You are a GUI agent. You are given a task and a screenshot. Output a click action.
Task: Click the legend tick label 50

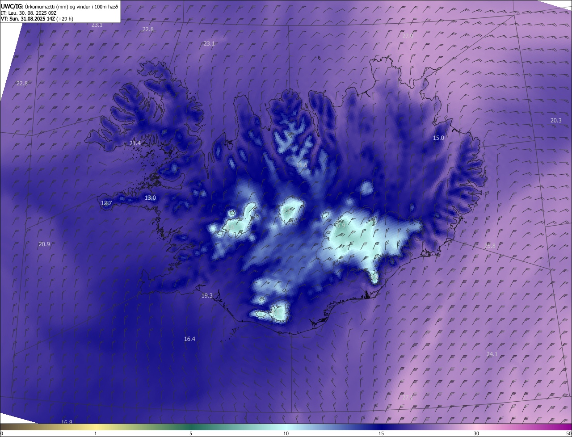tap(569, 434)
